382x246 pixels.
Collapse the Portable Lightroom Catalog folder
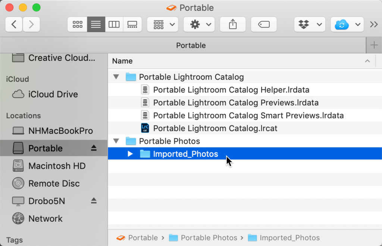pyautogui.click(x=116, y=77)
